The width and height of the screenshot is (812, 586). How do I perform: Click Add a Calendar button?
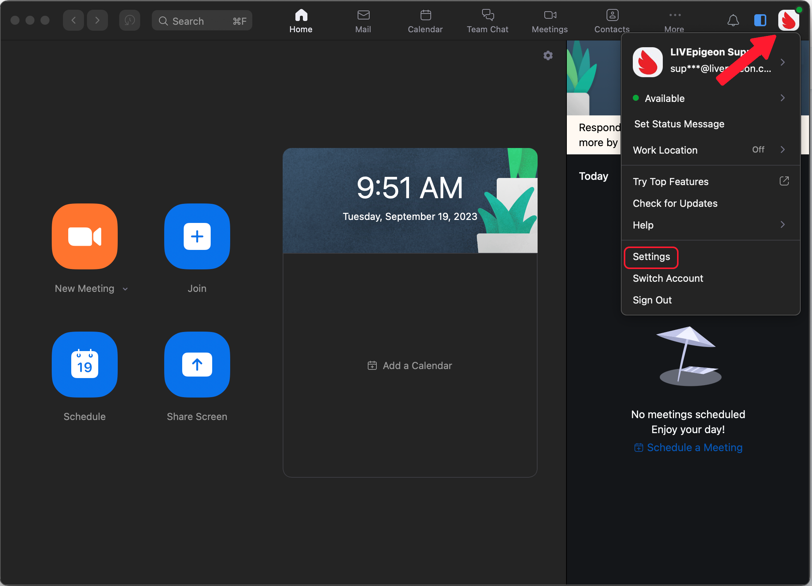tap(410, 366)
